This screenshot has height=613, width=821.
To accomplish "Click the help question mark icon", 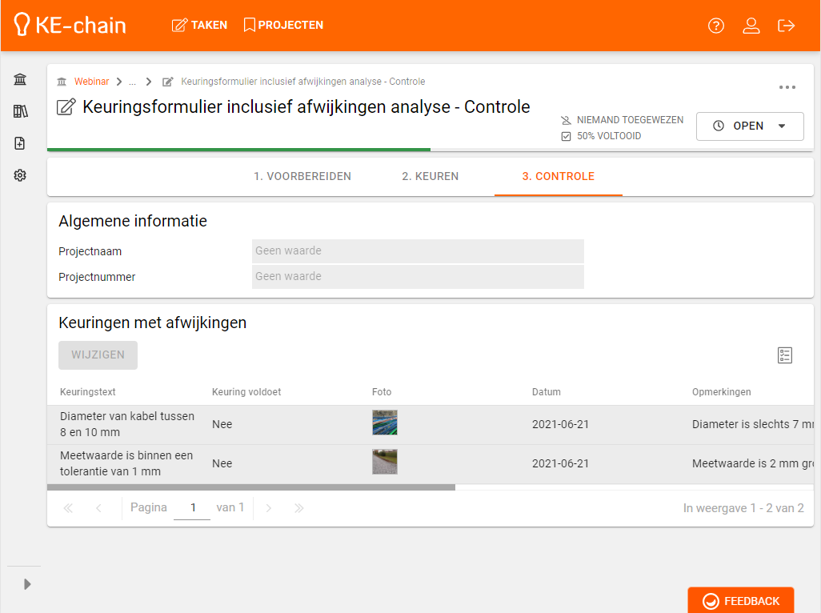I will click(716, 26).
